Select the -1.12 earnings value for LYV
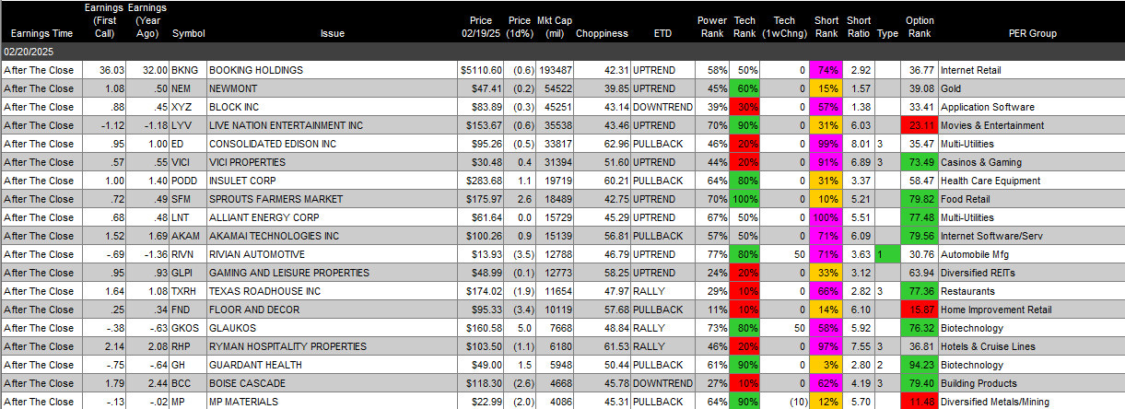This screenshot has height=409, width=1125. tap(103, 125)
